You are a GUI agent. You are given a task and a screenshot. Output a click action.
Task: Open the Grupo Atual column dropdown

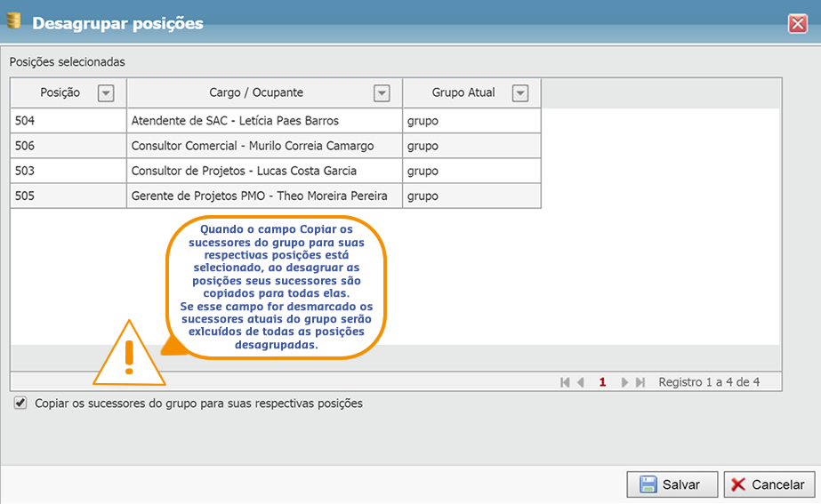point(520,93)
